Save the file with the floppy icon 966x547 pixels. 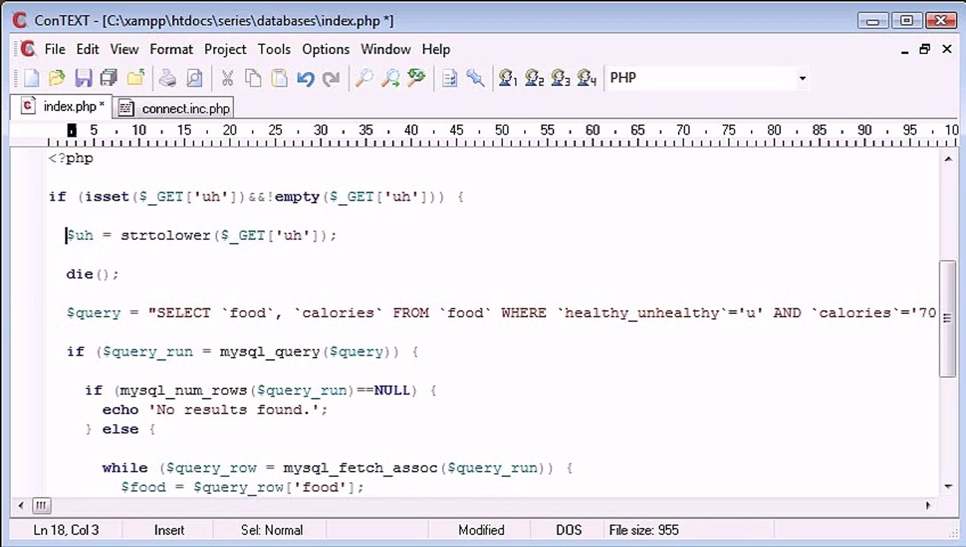point(83,77)
